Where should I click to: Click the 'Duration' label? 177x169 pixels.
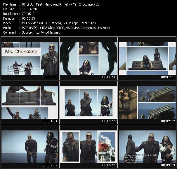pyautogui.click(x=9, y=18)
